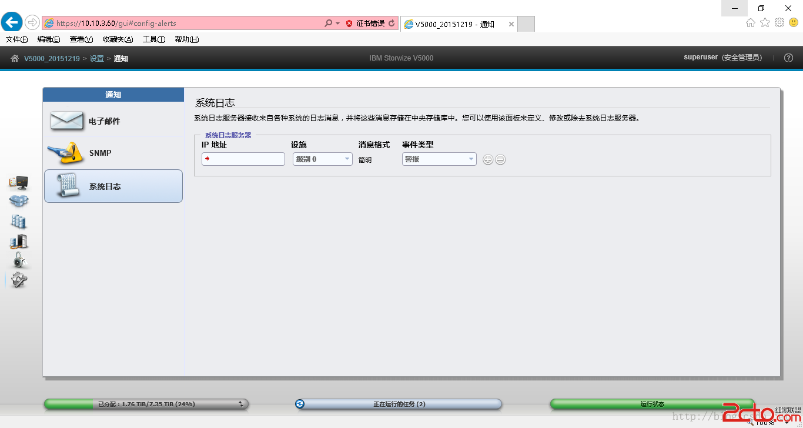This screenshot has width=803, height=428.
Task: Open the Pools icon in left sidebar
Action: [19, 202]
